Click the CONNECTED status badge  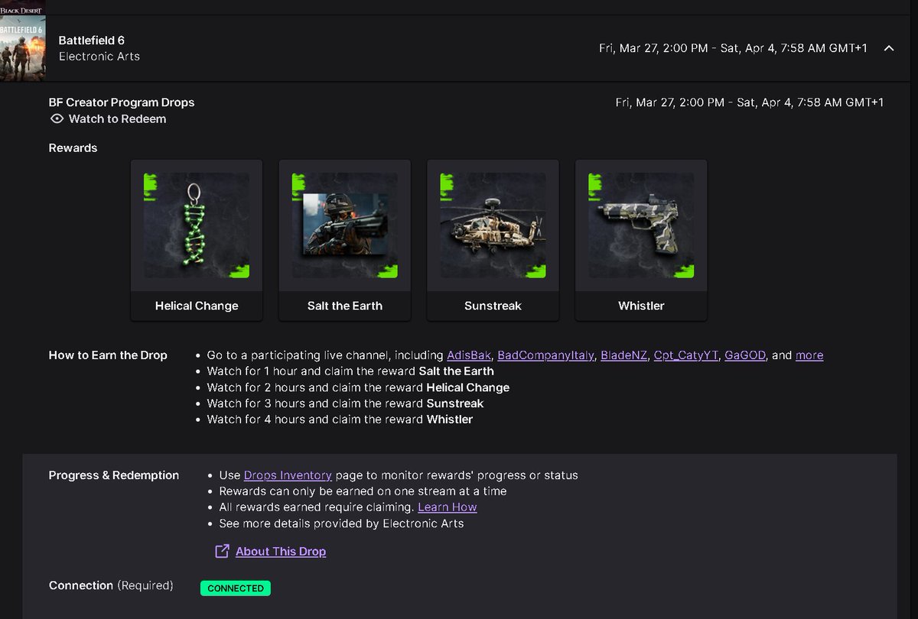236,588
